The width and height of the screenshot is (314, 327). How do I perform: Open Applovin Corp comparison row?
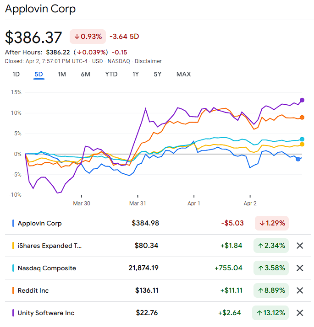click(x=158, y=223)
